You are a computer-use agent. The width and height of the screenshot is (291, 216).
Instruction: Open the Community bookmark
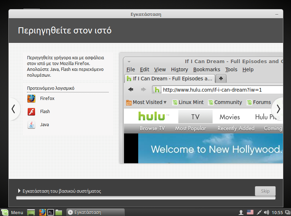point(225,102)
